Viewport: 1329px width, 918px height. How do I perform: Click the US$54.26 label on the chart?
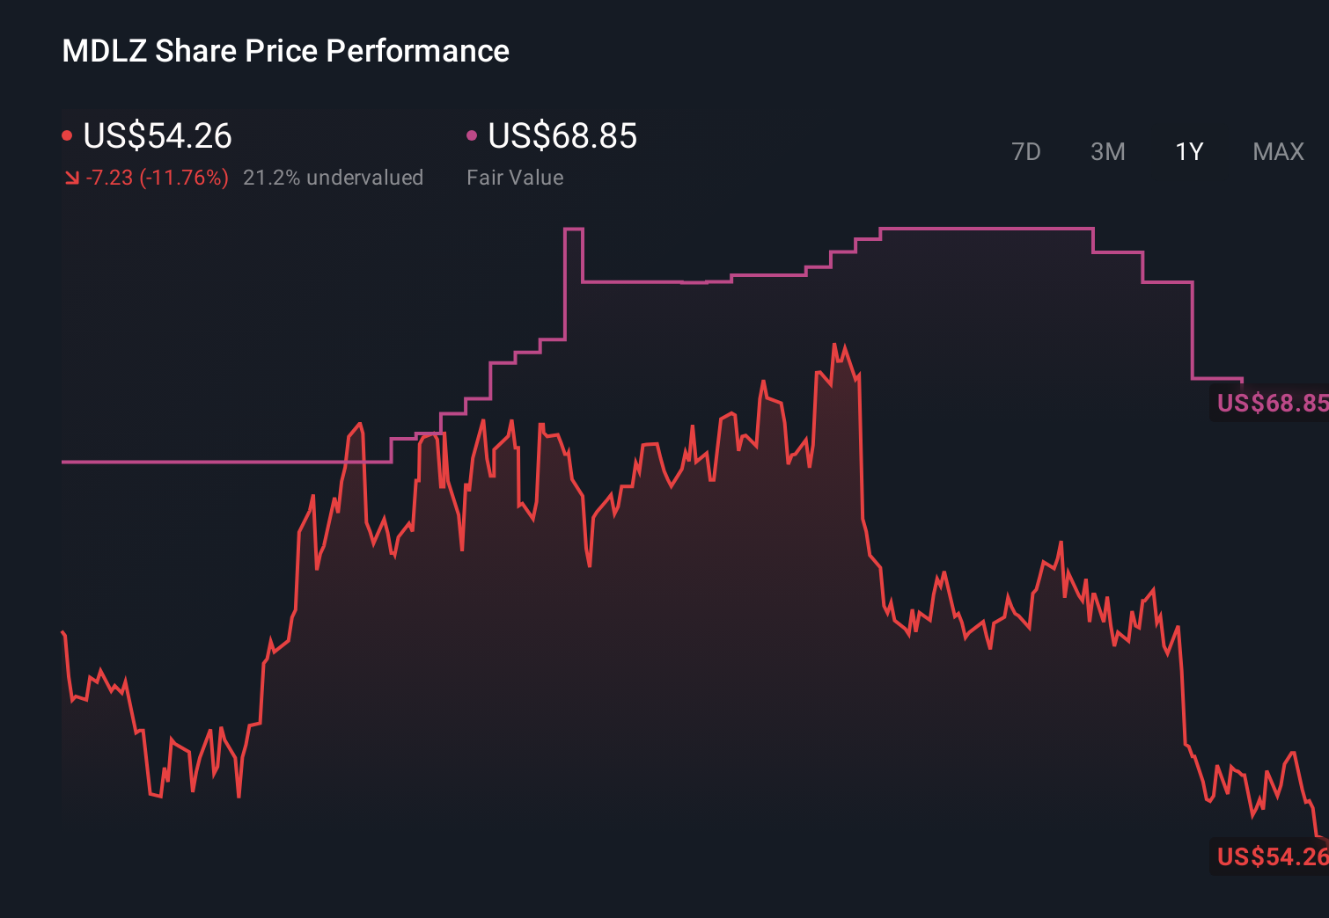(1270, 857)
